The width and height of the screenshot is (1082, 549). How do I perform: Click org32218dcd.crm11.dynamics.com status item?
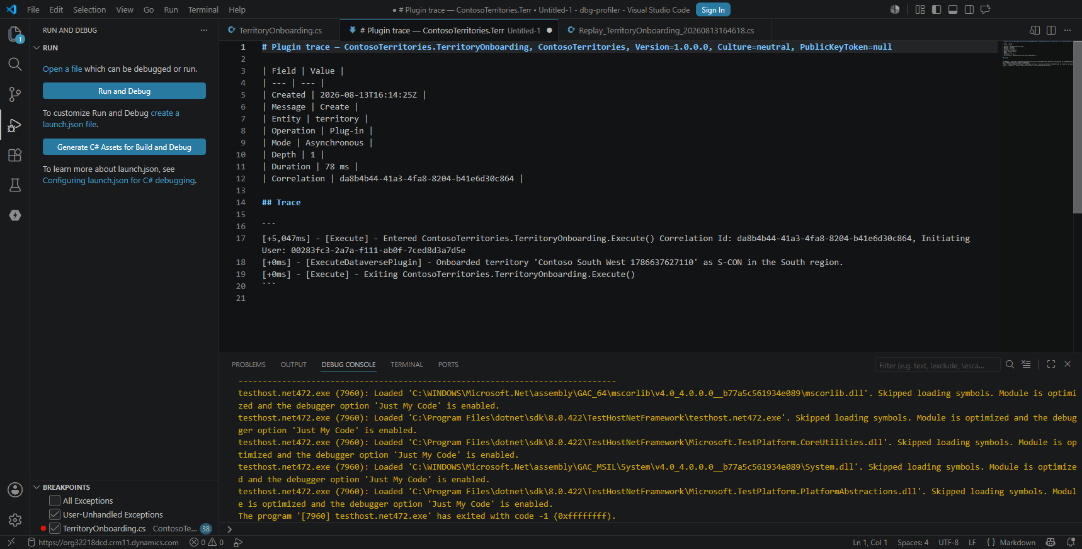103,542
